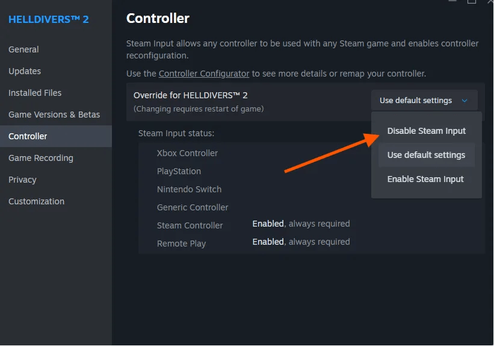
Task: Collapse the Use default settings dropdown
Action: point(424,101)
